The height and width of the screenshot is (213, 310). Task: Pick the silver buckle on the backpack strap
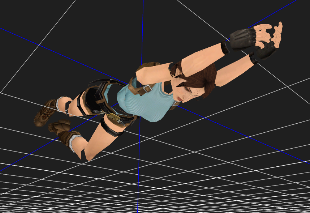[147, 89]
